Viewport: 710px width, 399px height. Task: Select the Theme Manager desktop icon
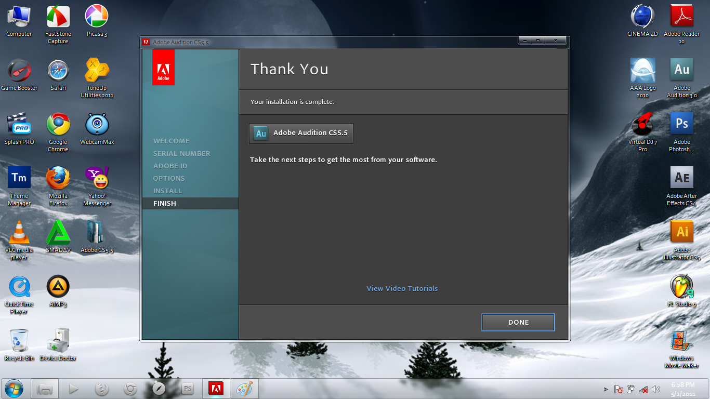click(x=19, y=187)
